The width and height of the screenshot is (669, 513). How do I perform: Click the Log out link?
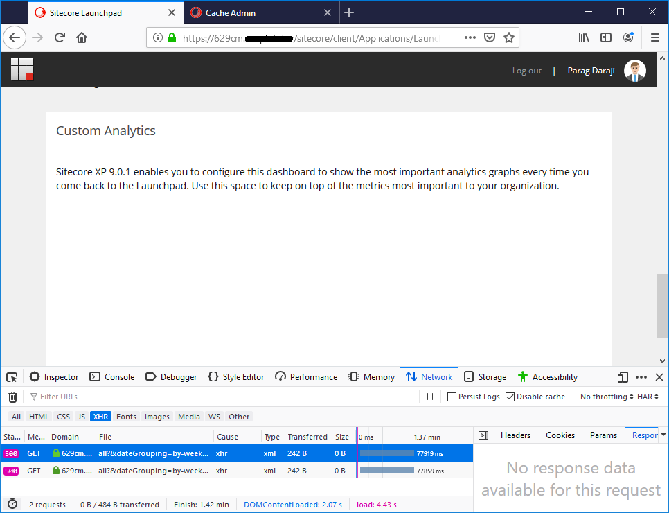(x=526, y=71)
